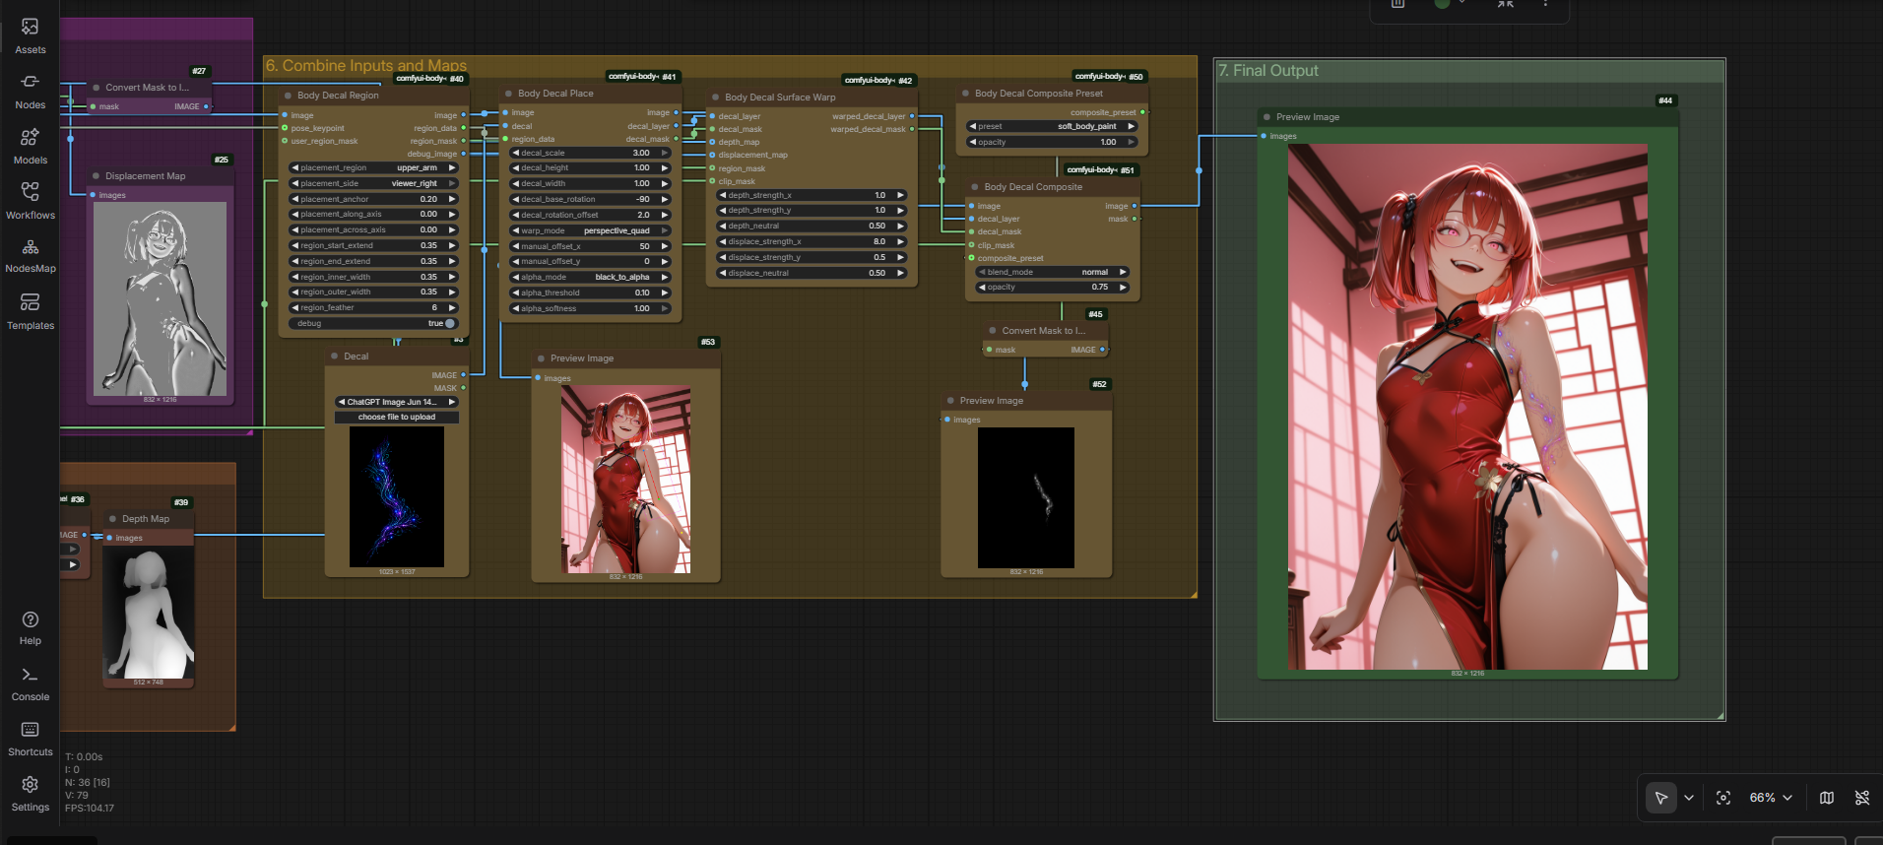Open the Models sidebar panel

point(30,146)
